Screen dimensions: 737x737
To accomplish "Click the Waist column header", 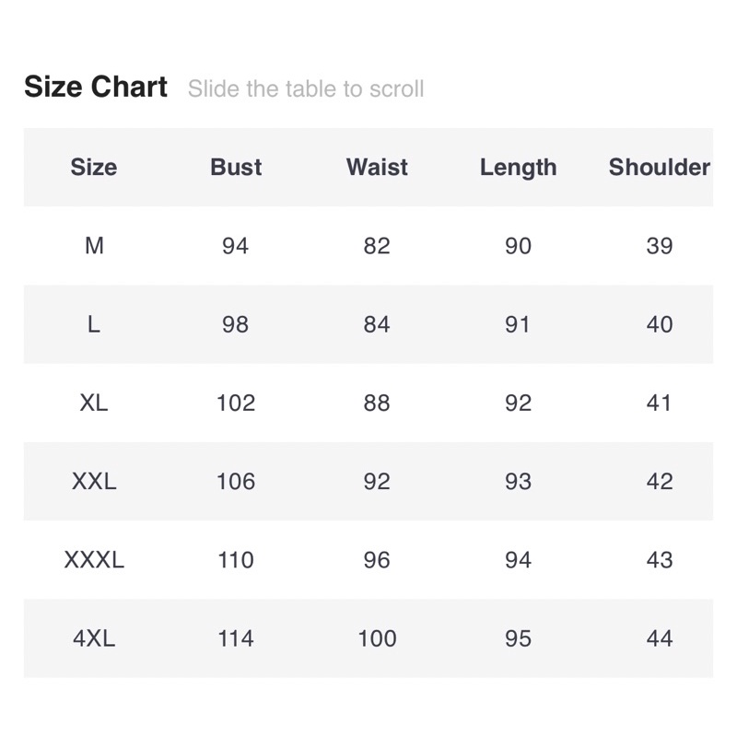I will point(377,167).
